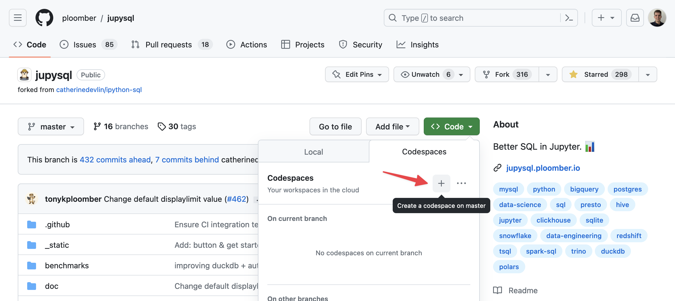Screen dimensions: 675x301
Task: Select the duckdb topic tag
Action: pos(613,251)
